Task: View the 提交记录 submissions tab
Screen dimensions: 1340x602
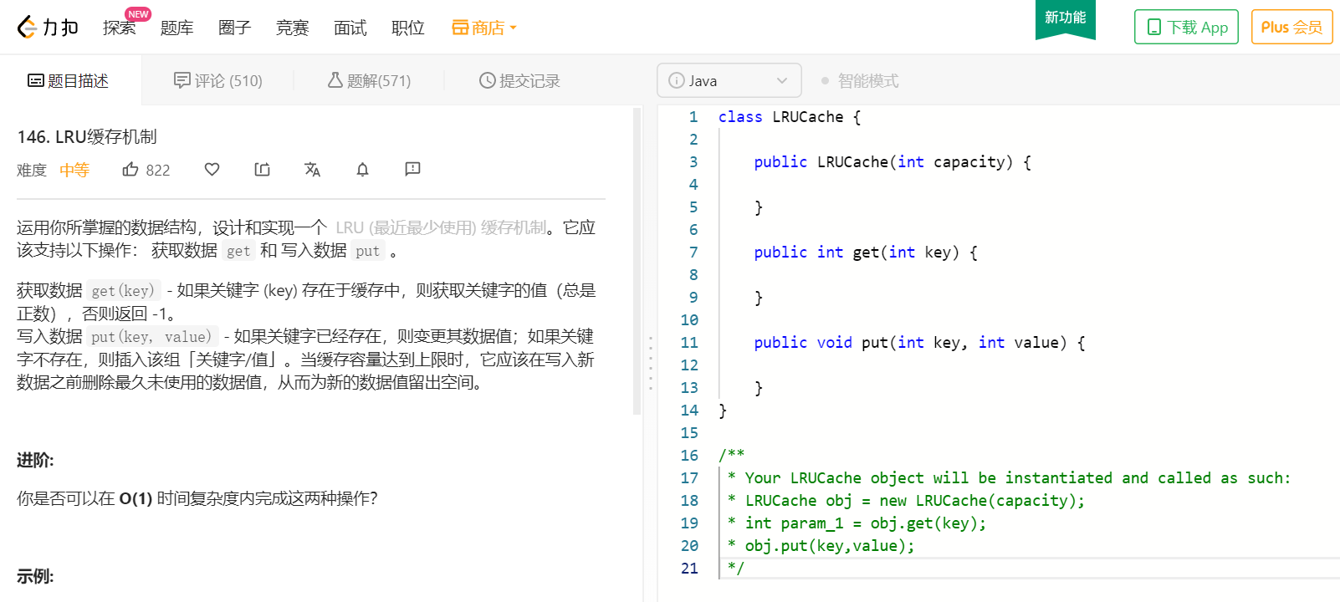Action: [x=519, y=81]
